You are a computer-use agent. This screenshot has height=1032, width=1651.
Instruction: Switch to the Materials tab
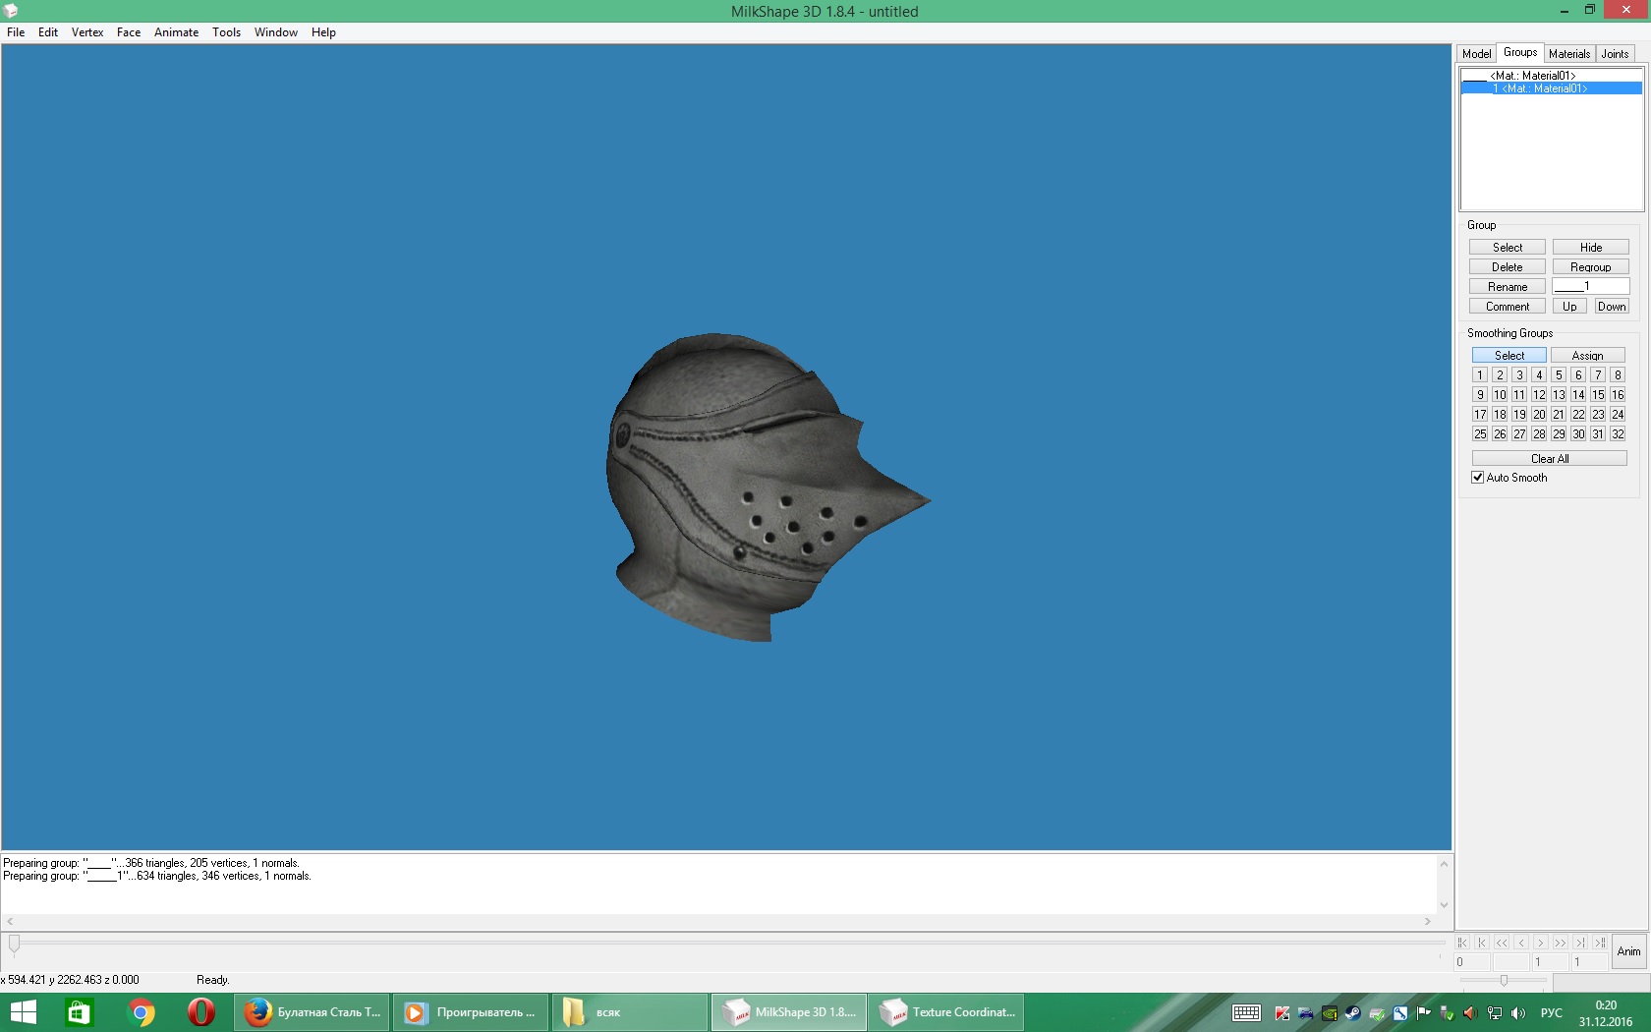click(1568, 54)
